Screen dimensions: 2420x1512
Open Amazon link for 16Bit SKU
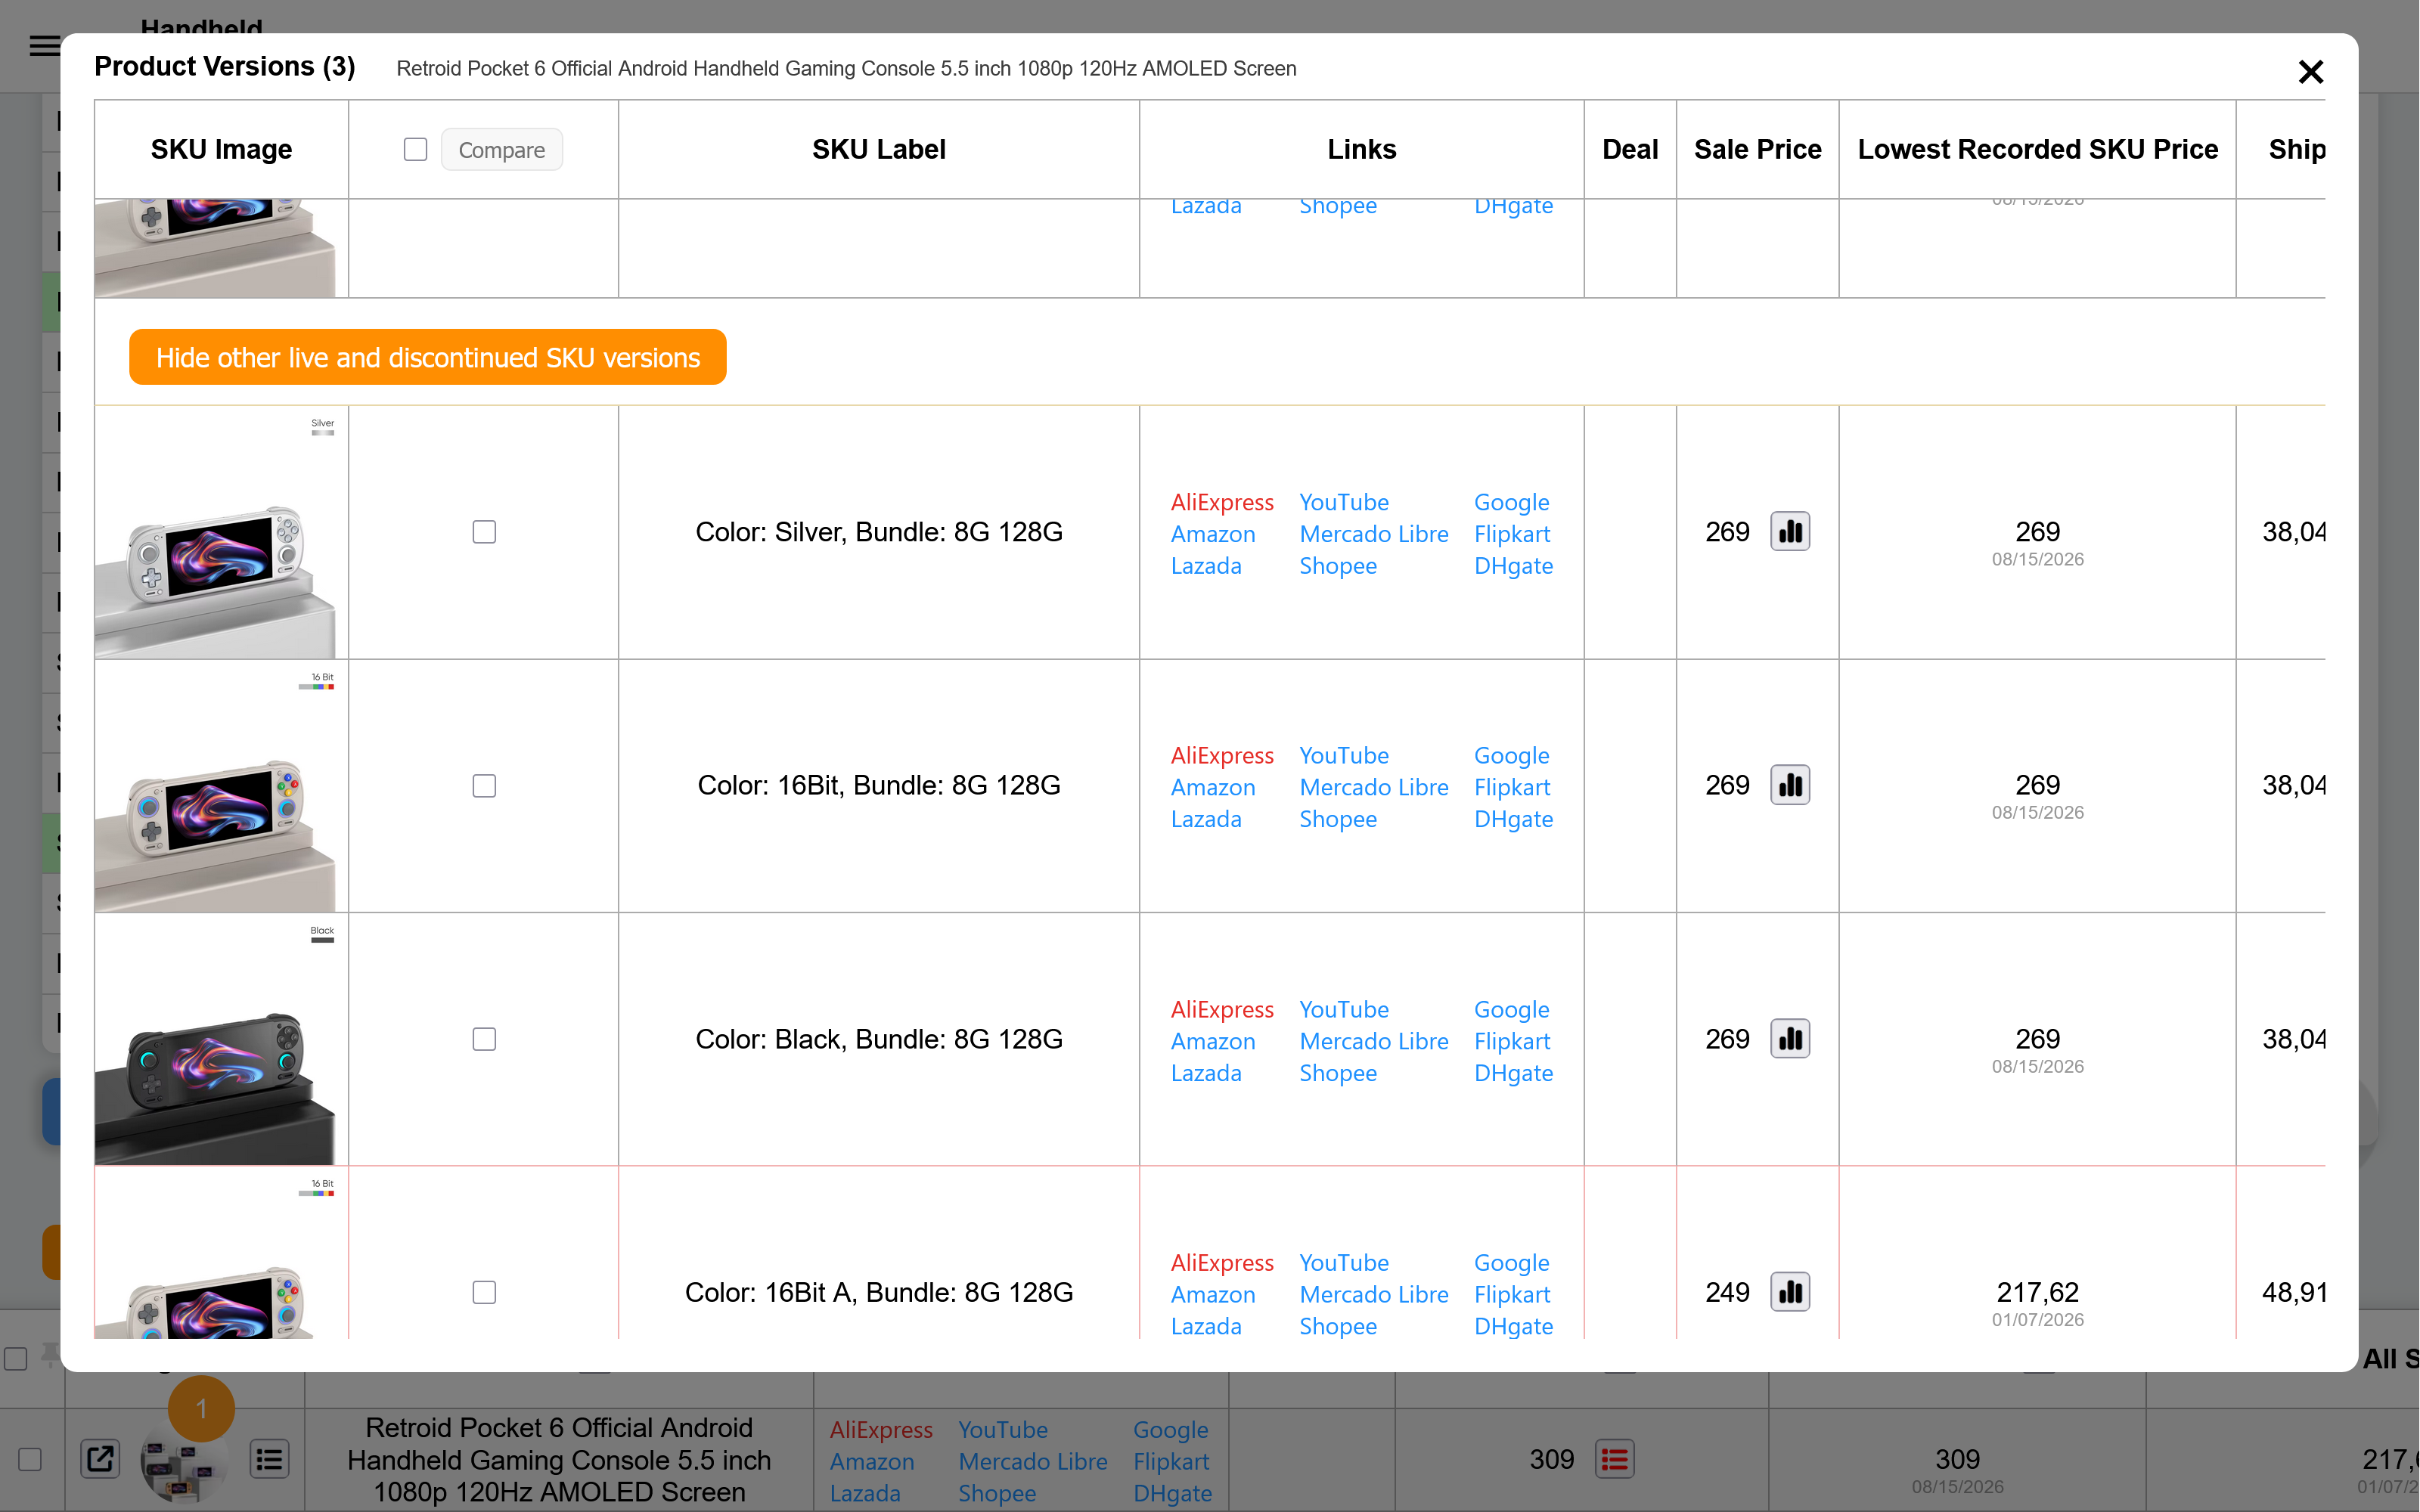(1213, 788)
